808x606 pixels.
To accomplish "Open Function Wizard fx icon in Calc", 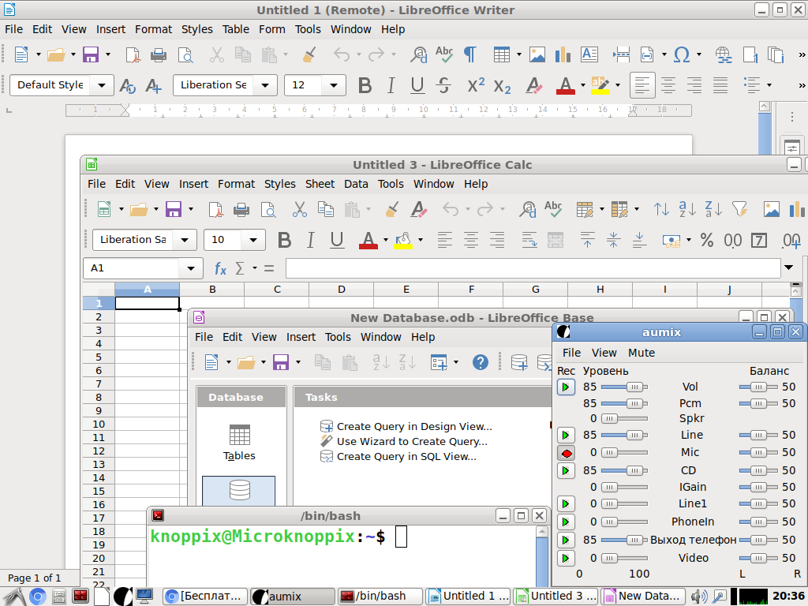I will pyautogui.click(x=220, y=268).
